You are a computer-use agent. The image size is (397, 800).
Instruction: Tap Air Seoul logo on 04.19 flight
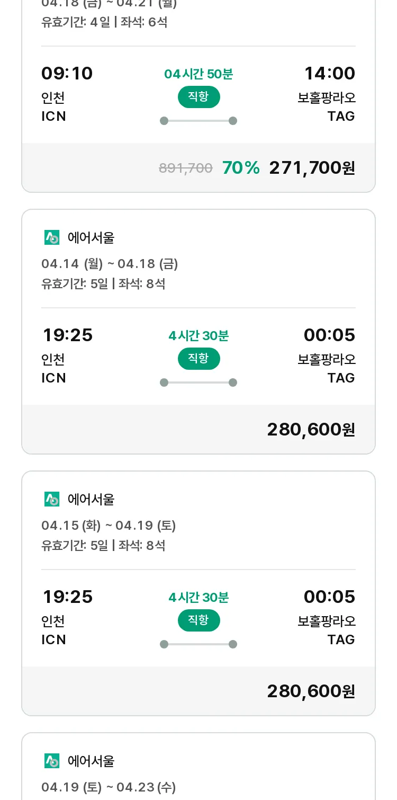pyautogui.click(x=52, y=761)
